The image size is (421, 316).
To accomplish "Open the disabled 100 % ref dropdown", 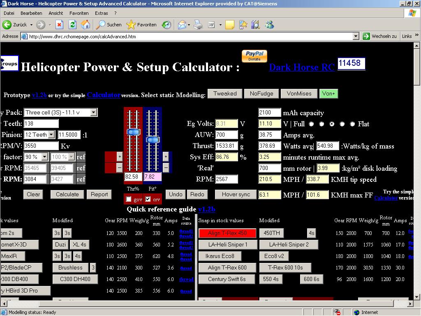I will pos(71,157).
